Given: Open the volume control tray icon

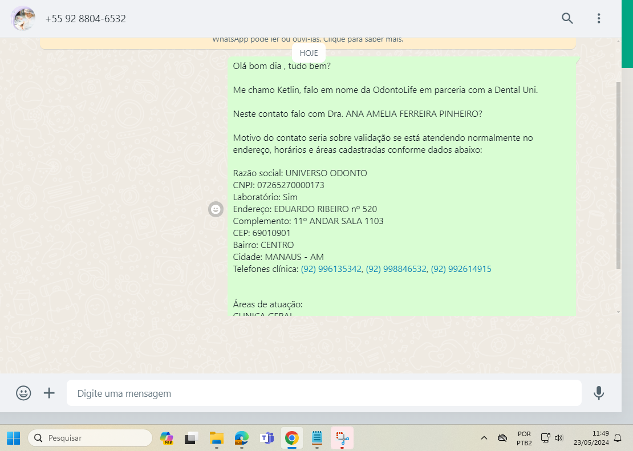Looking at the screenshot, I should (559, 438).
